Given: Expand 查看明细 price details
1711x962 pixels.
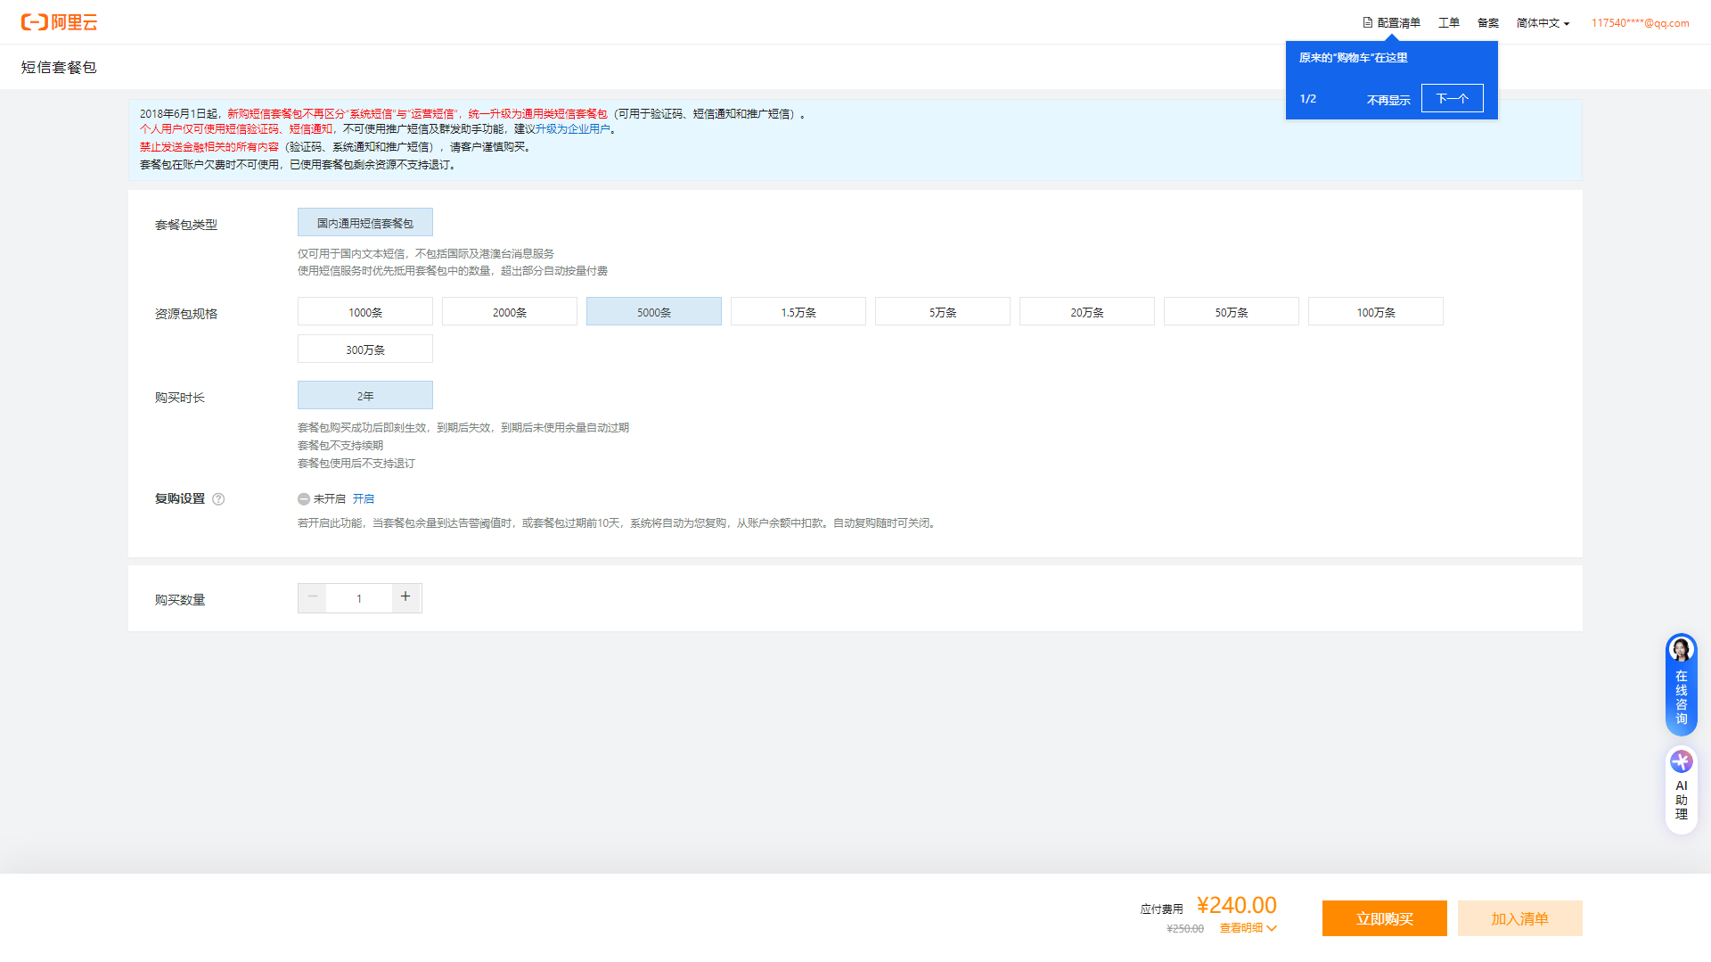Looking at the screenshot, I should pos(1248,928).
